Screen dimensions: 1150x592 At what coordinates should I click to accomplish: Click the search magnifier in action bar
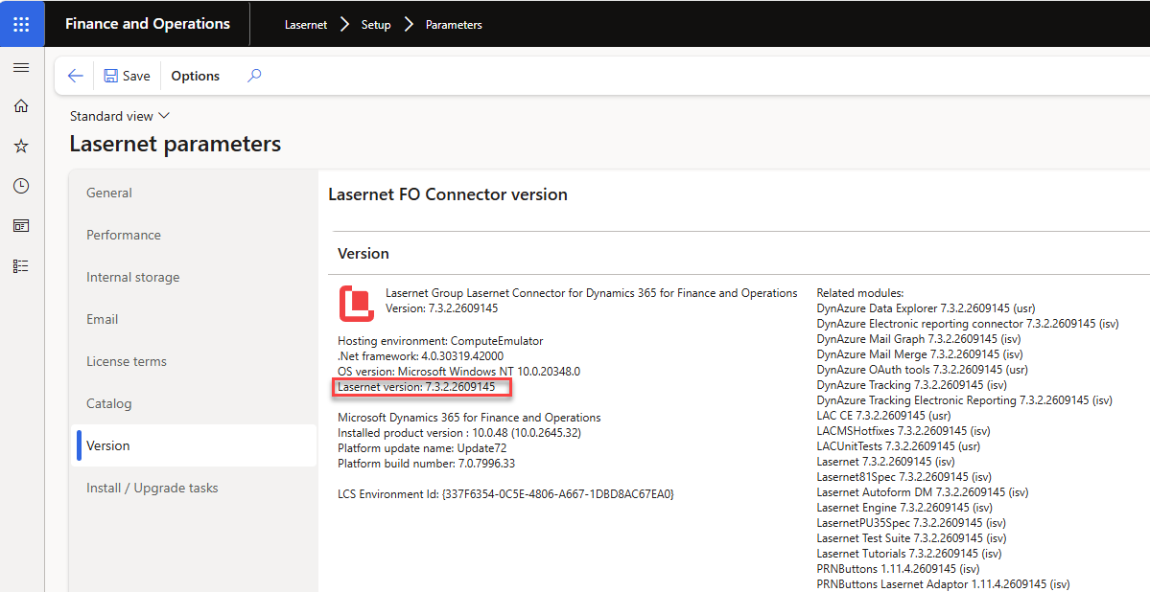[x=254, y=76]
